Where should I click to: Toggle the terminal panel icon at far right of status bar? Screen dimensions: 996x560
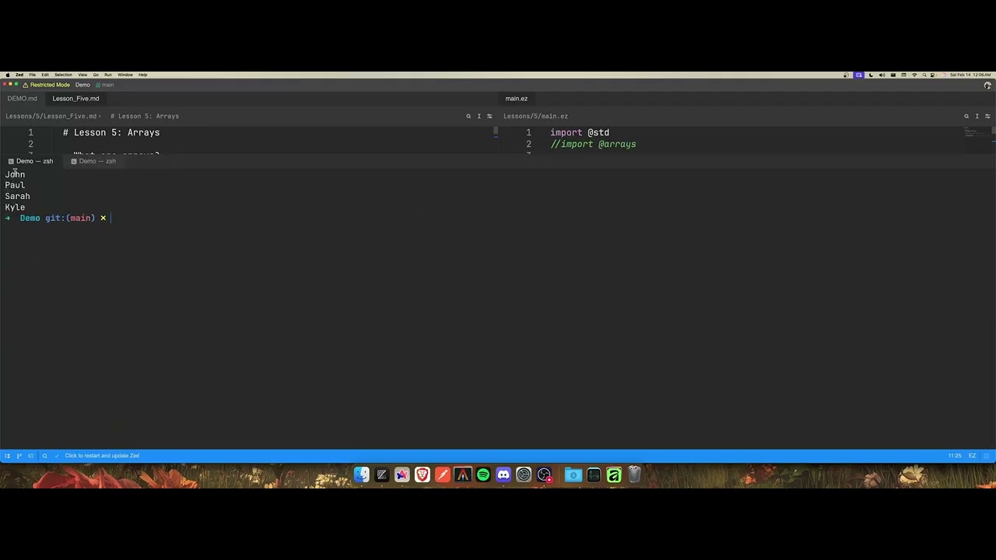pos(987,456)
